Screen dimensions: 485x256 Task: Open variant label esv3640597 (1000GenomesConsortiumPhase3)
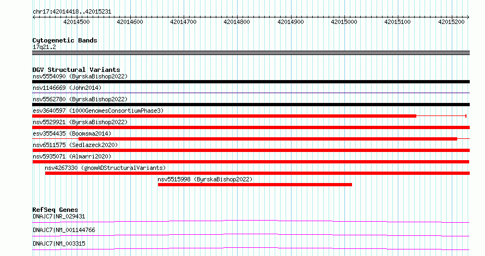point(98,111)
